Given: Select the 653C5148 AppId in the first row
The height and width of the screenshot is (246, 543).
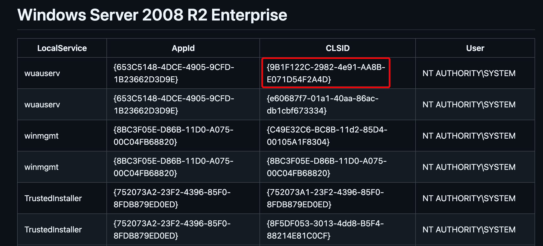Looking at the screenshot, I should (x=174, y=73).
